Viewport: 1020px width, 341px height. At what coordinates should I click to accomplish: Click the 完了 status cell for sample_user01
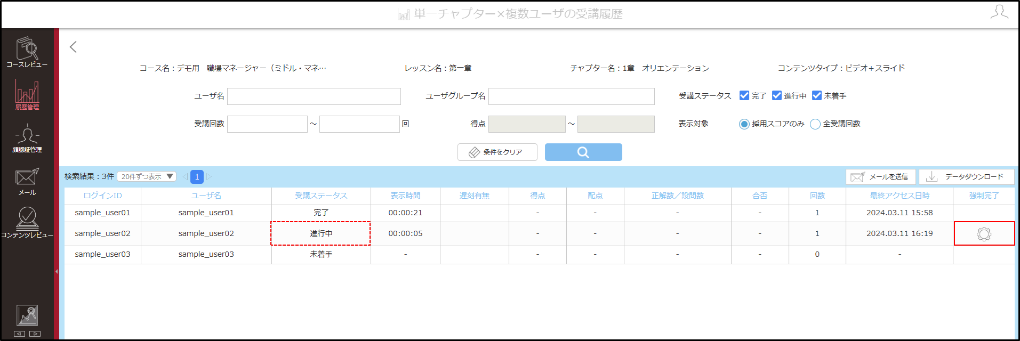[321, 213]
